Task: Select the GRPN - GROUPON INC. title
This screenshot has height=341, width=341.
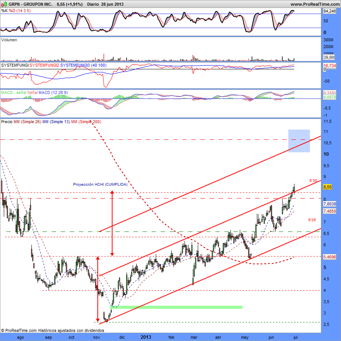Action: point(30,4)
